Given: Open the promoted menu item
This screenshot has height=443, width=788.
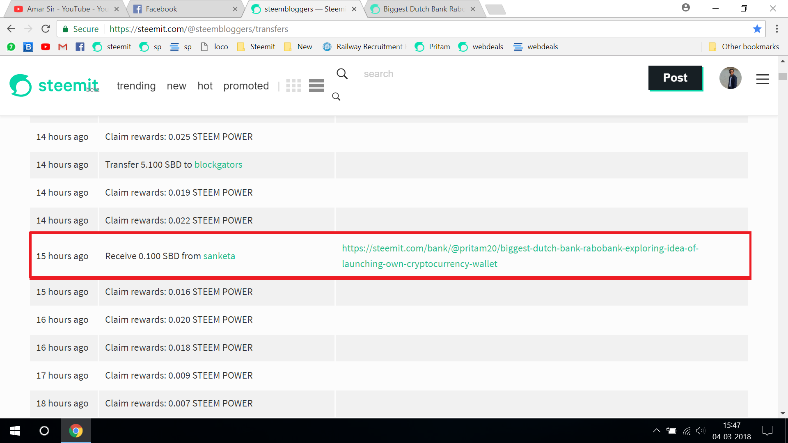Looking at the screenshot, I should pyautogui.click(x=246, y=86).
